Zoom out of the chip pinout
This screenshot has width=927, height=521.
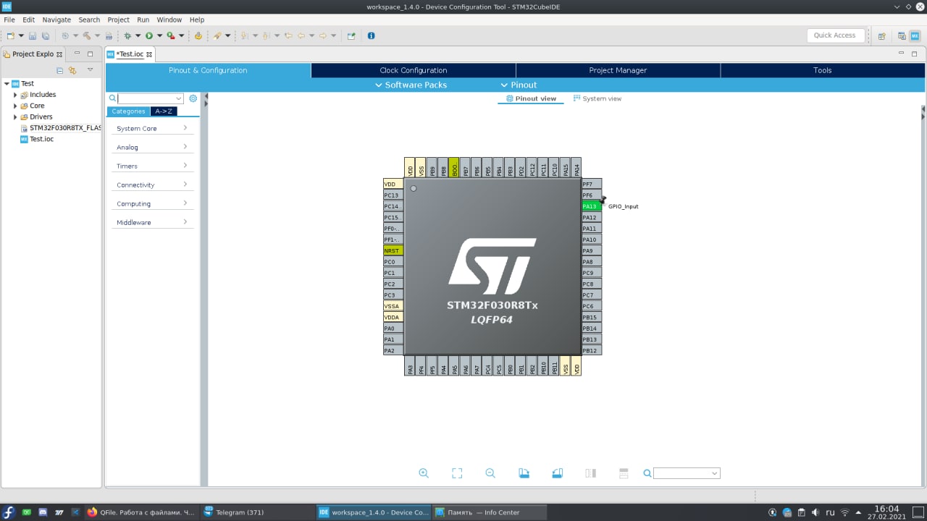pos(490,473)
